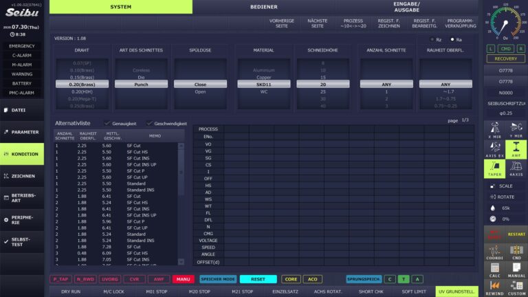The height and width of the screenshot is (297, 528).
Task: Select the Rz roughness radio button
Action: (432, 39)
